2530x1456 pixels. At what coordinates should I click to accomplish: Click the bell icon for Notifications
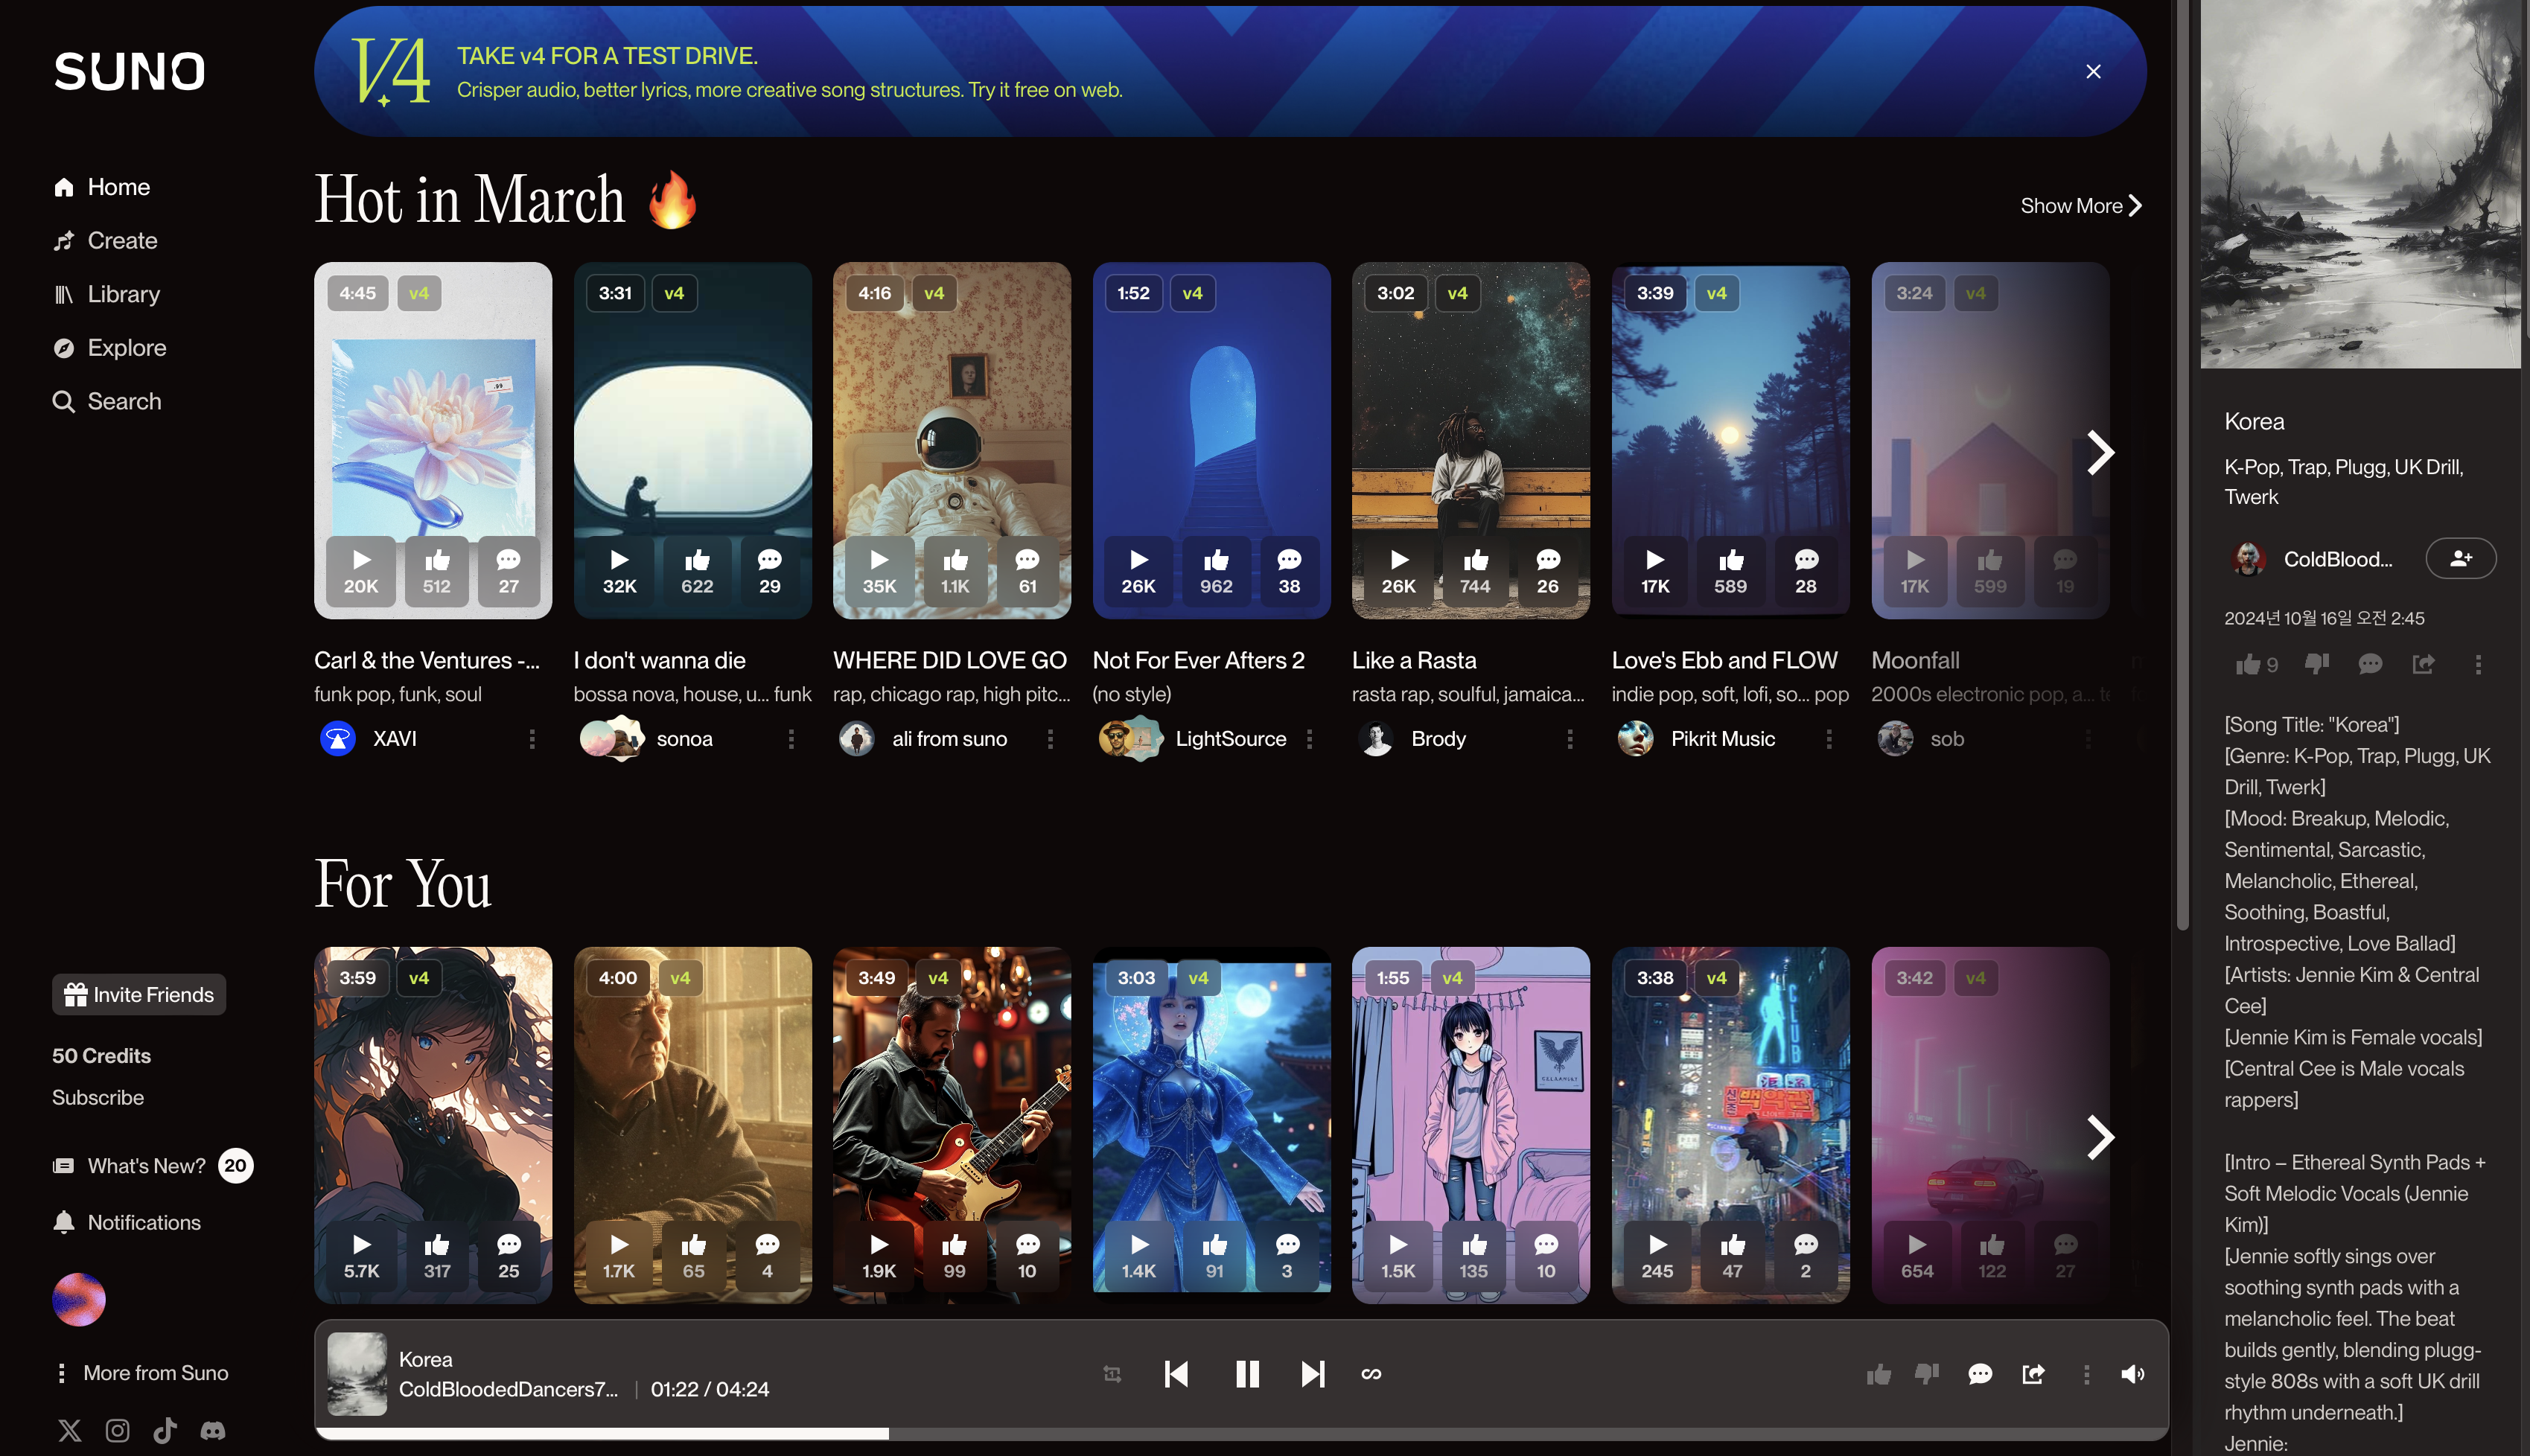[x=64, y=1222]
